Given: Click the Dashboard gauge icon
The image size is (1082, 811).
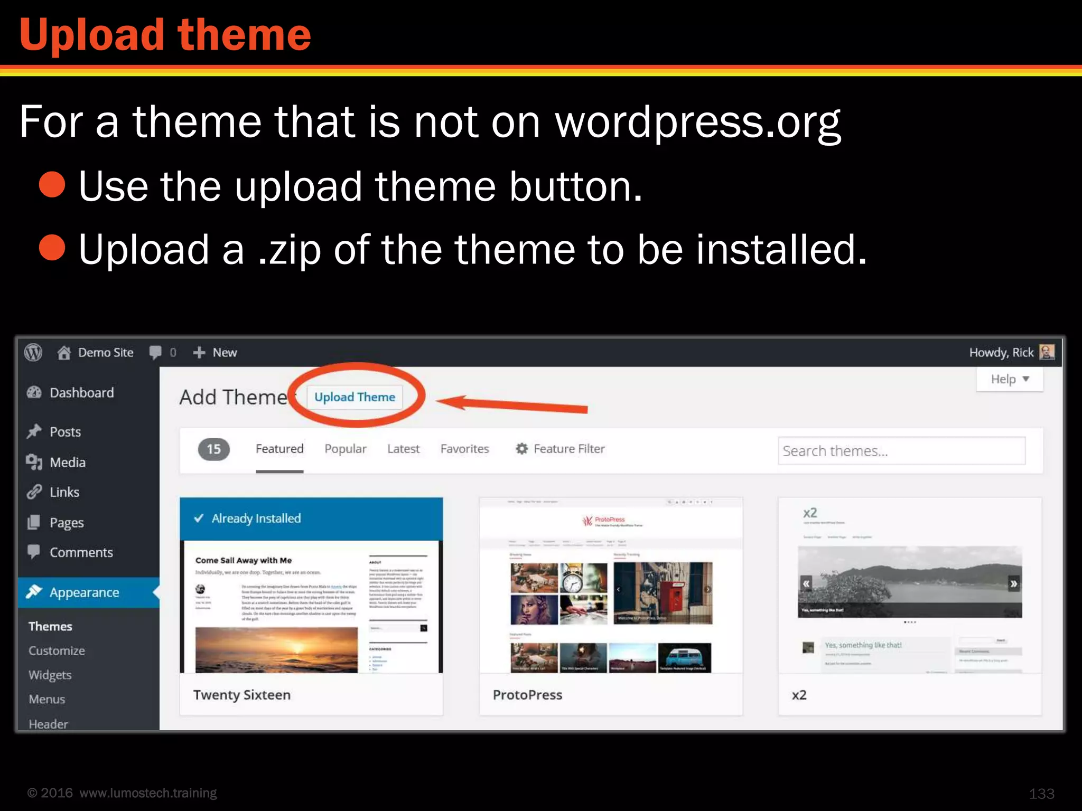Looking at the screenshot, I should [x=34, y=392].
